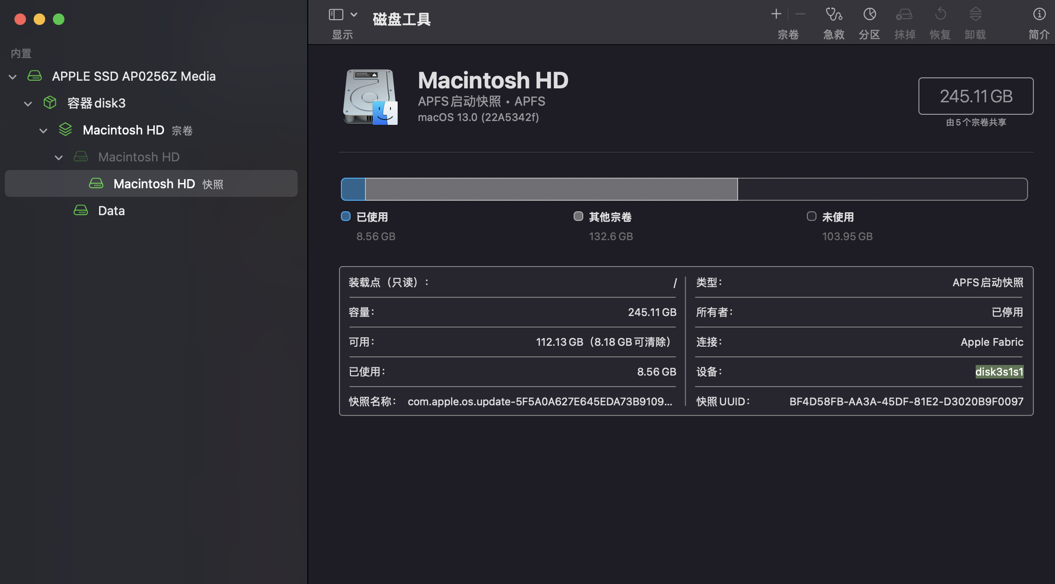The image size is (1055, 584).
Task: Collapse the 容器 disk3 container
Action: [x=28, y=104]
